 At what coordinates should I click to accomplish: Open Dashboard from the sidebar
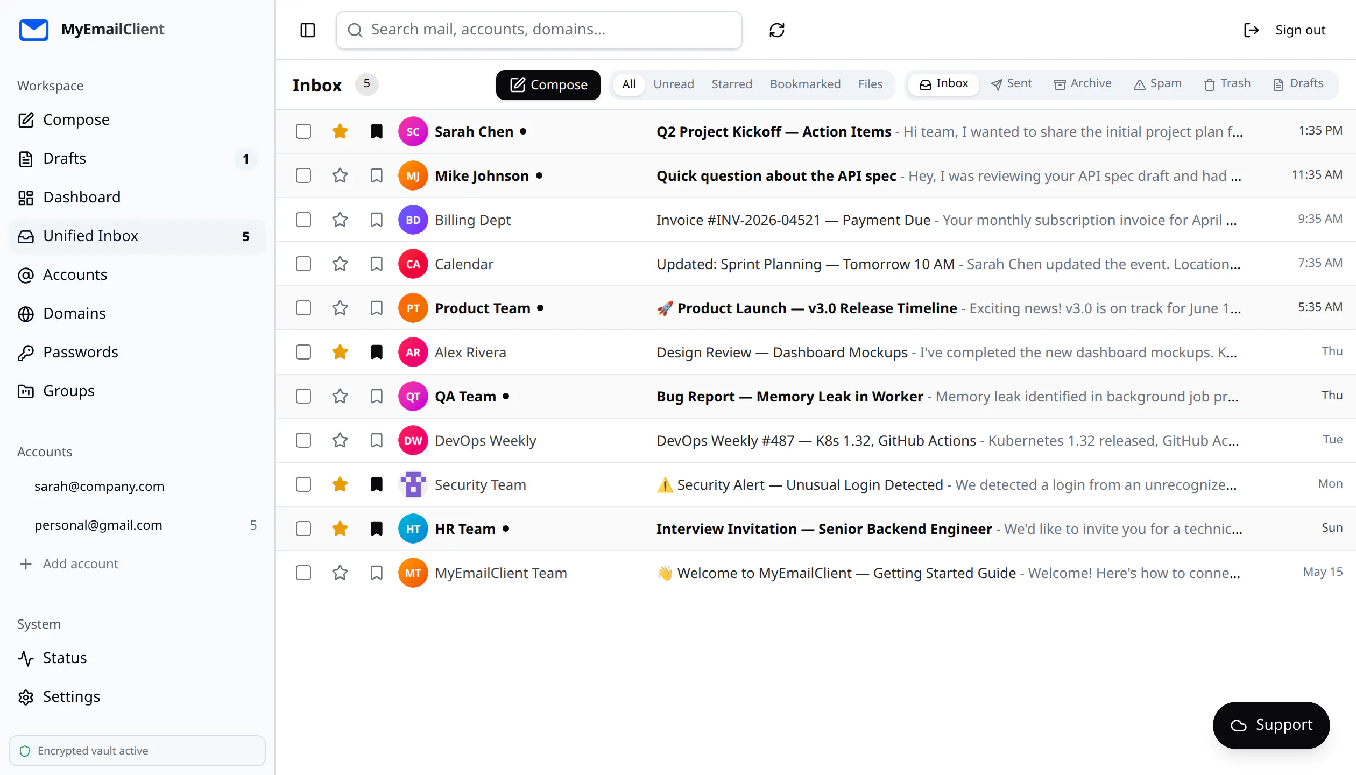pos(137,197)
